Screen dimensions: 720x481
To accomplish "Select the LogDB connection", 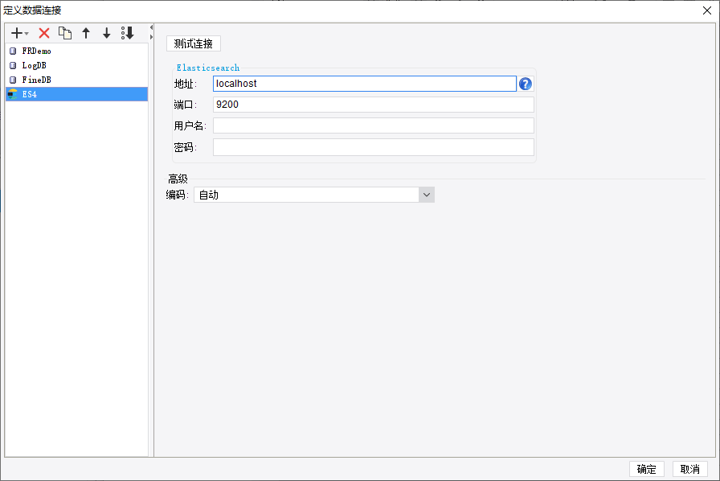I will (x=35, y=66).
